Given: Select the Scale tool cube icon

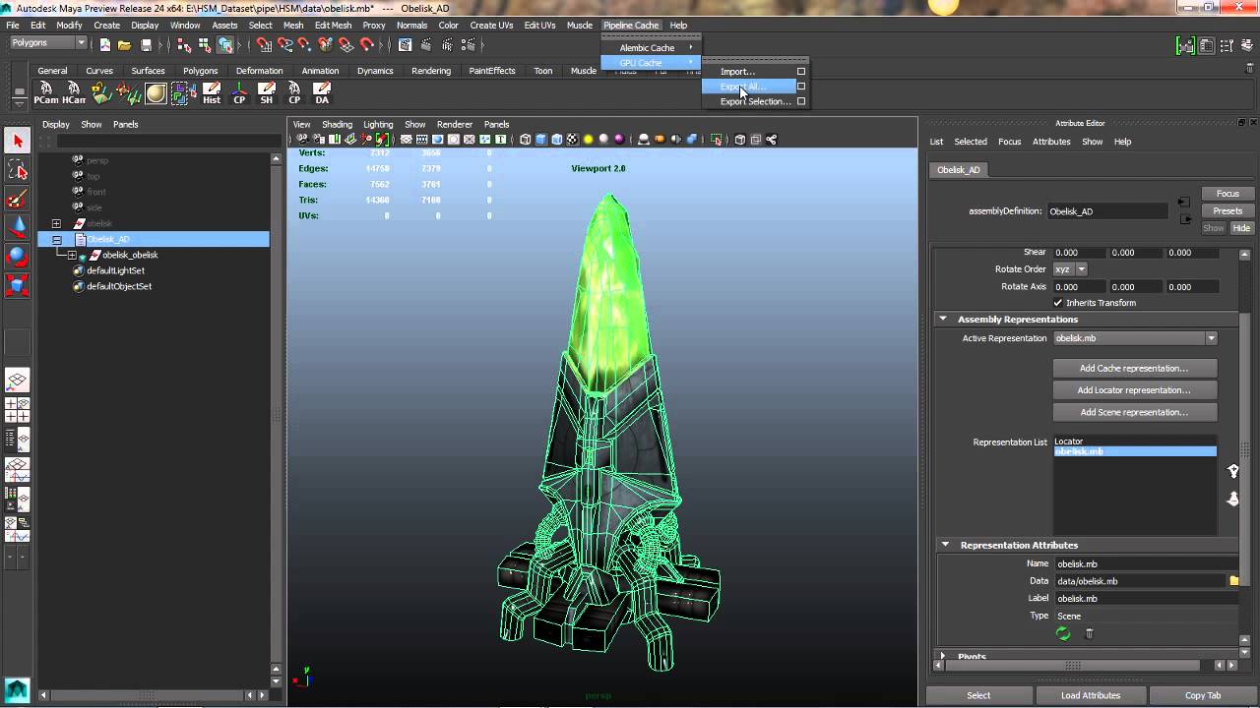Looking at the screenshot, I should (17, 285).
